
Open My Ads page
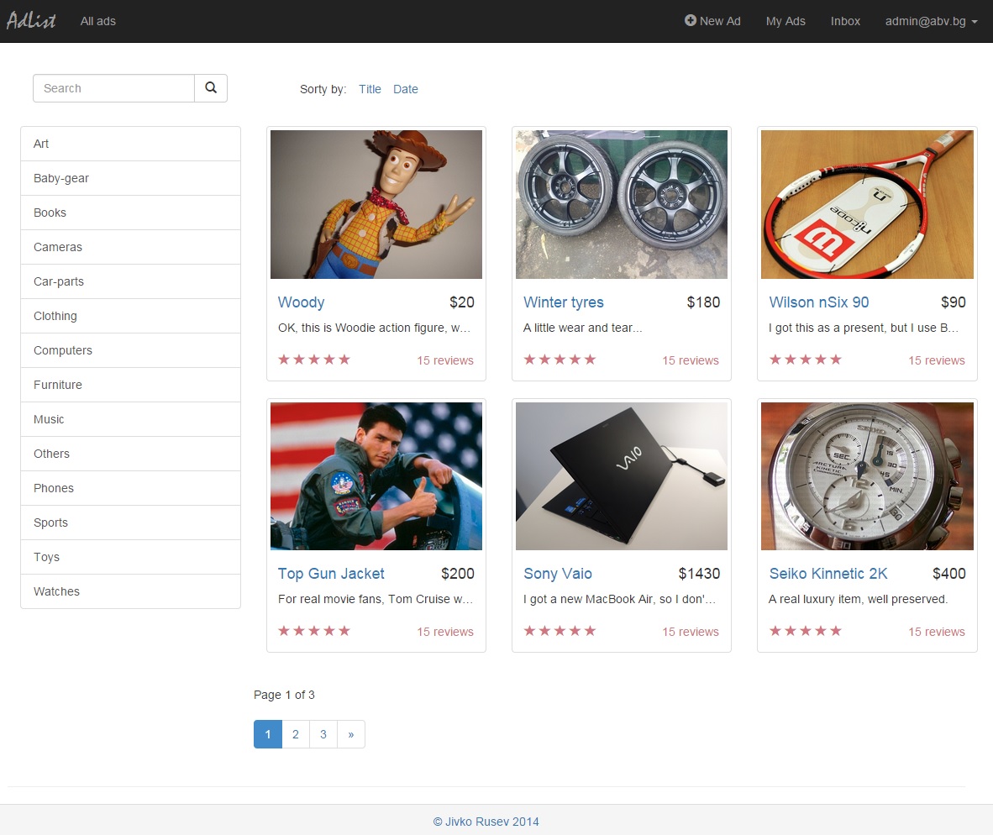785,21
